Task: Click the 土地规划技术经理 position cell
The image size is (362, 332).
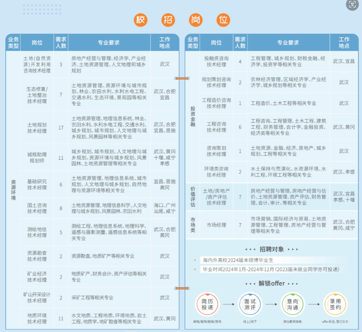Action: pos(37,128)
